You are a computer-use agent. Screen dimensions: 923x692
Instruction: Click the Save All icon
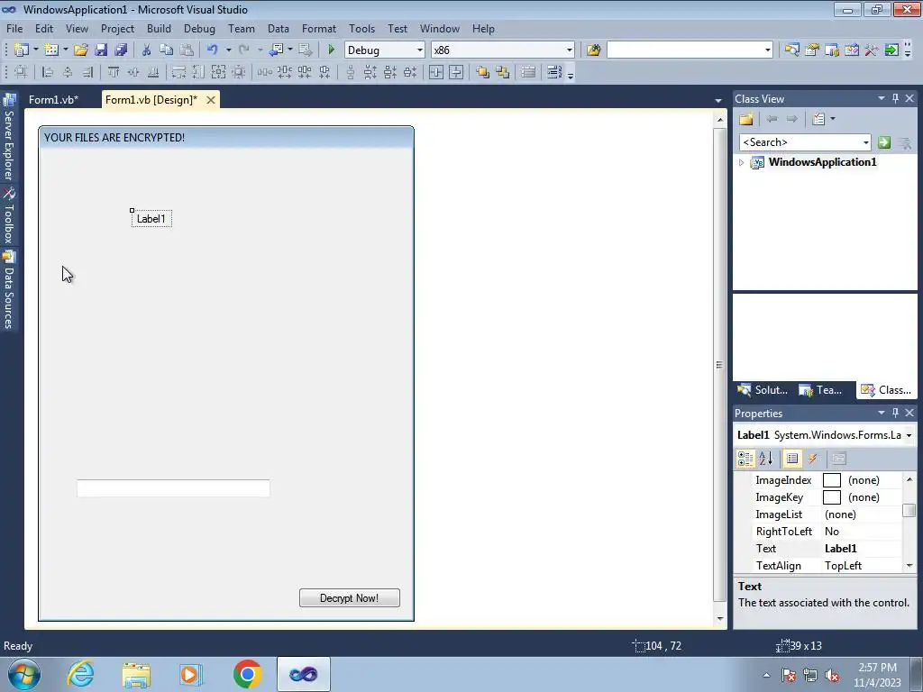(121, 50)
